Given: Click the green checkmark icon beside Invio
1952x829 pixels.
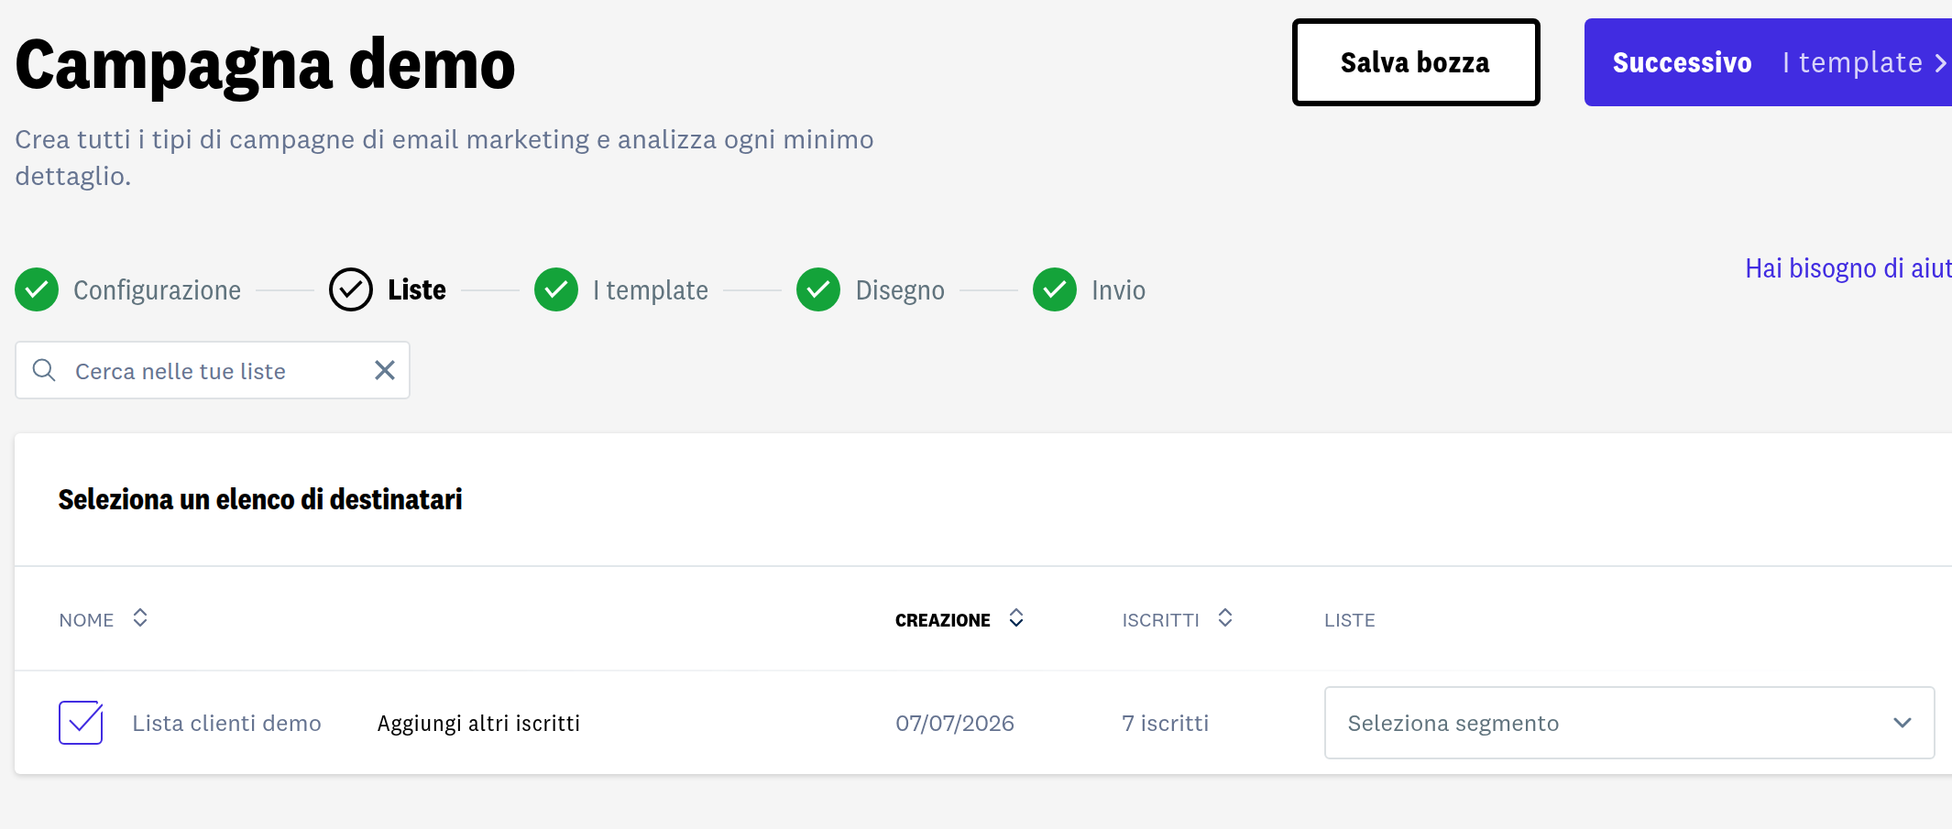Looking at the screenshot, I should click(x=1055, y=289).
